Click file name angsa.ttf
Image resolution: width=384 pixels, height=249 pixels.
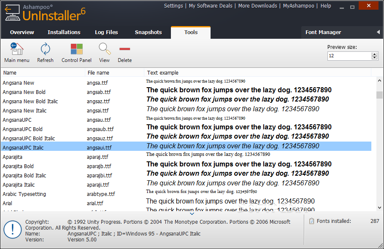click(x=97, y=83)
